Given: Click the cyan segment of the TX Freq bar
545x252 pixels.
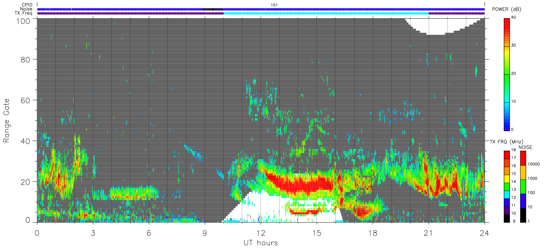Looking at the screenshot, I should pos(326,13).
